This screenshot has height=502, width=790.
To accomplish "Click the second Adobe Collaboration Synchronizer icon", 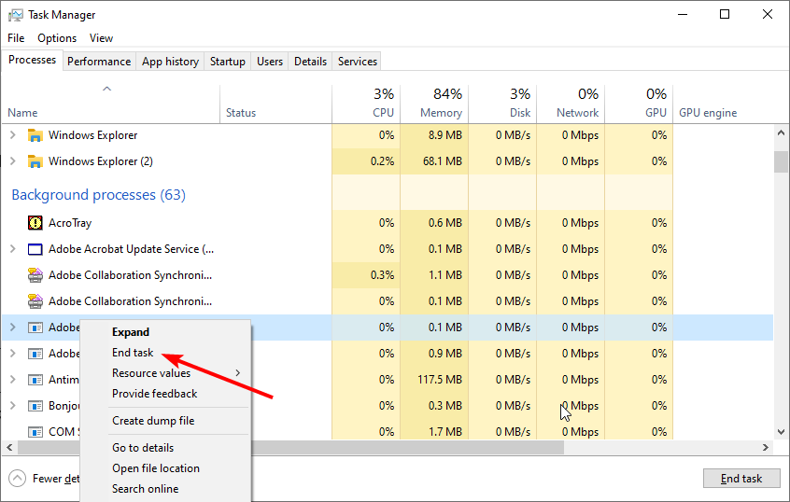I will [35, 301].
